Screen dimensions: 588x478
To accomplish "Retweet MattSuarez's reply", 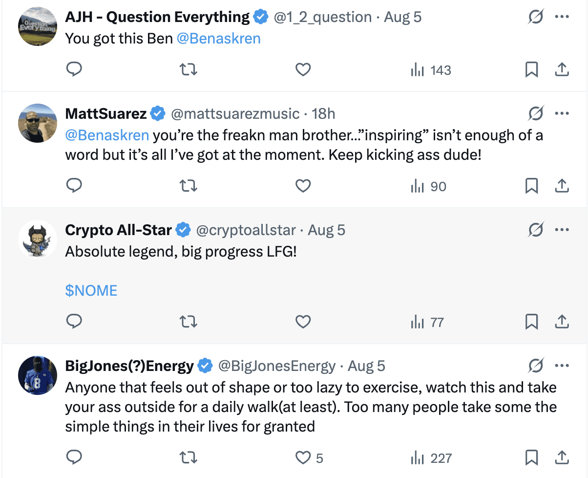I will 189,186.
